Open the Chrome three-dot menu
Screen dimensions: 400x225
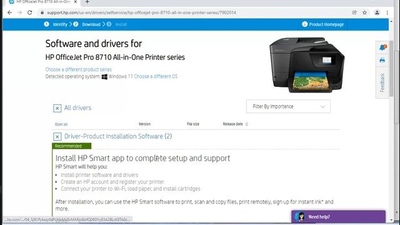pyautogui.click(x=387, y=12)
